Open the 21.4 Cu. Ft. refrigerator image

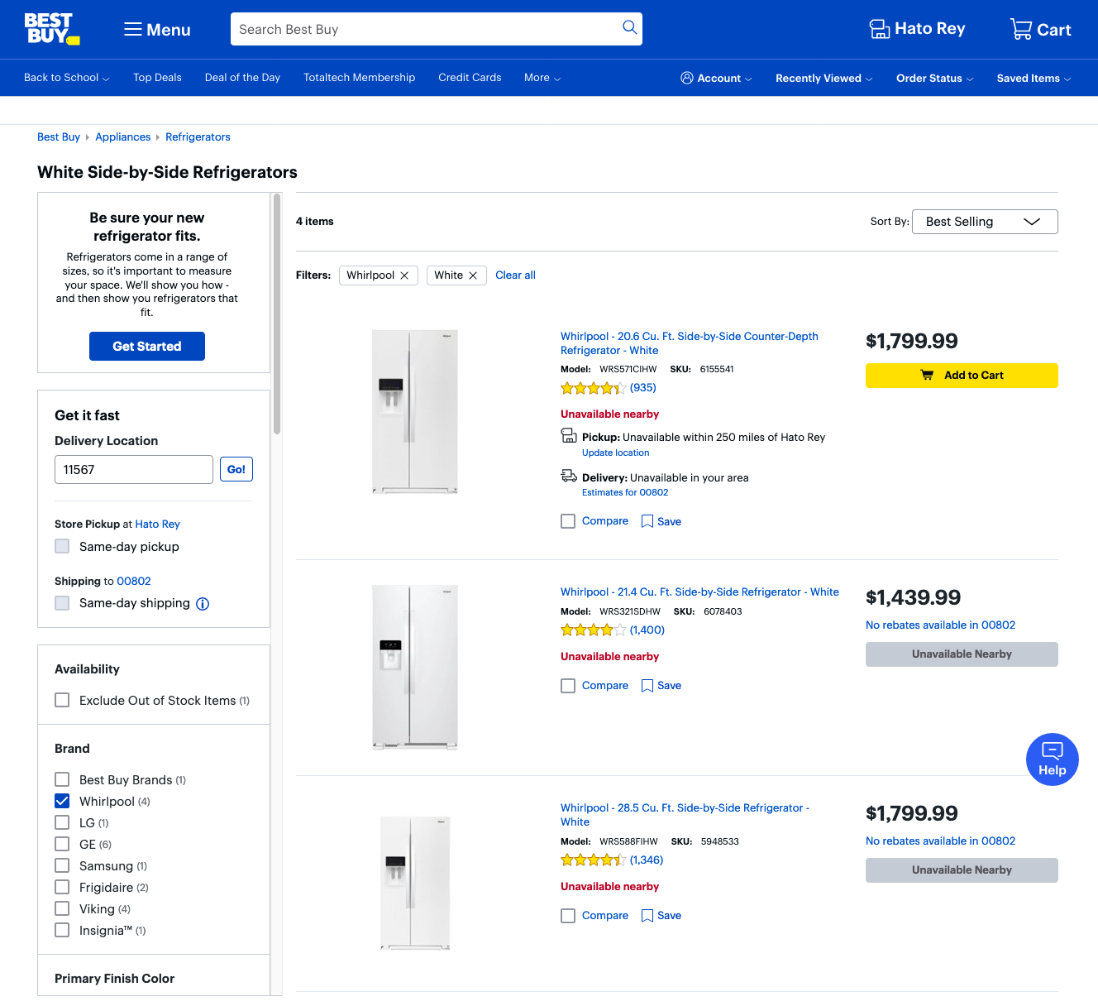pos(415,667)
